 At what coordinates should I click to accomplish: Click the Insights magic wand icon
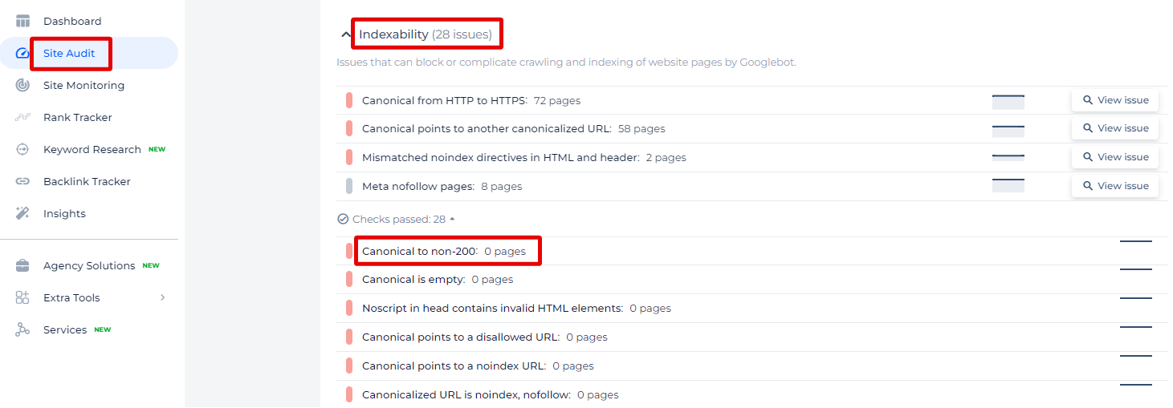[22, 213]
